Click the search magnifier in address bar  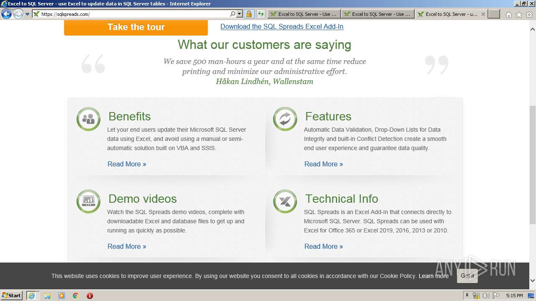tap(233, 14)
